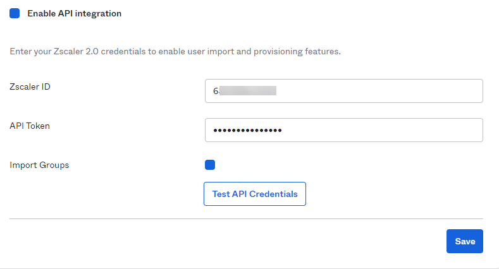Click the Enable API integration label
This screenshot has width=499, height=269.
coord(74,13)
